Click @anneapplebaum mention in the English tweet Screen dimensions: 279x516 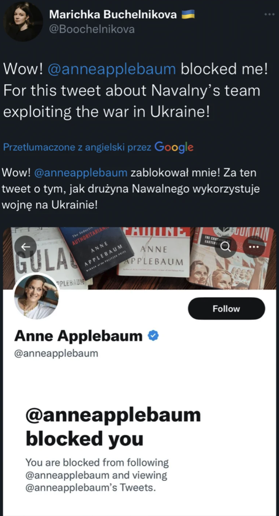(111, 69)
